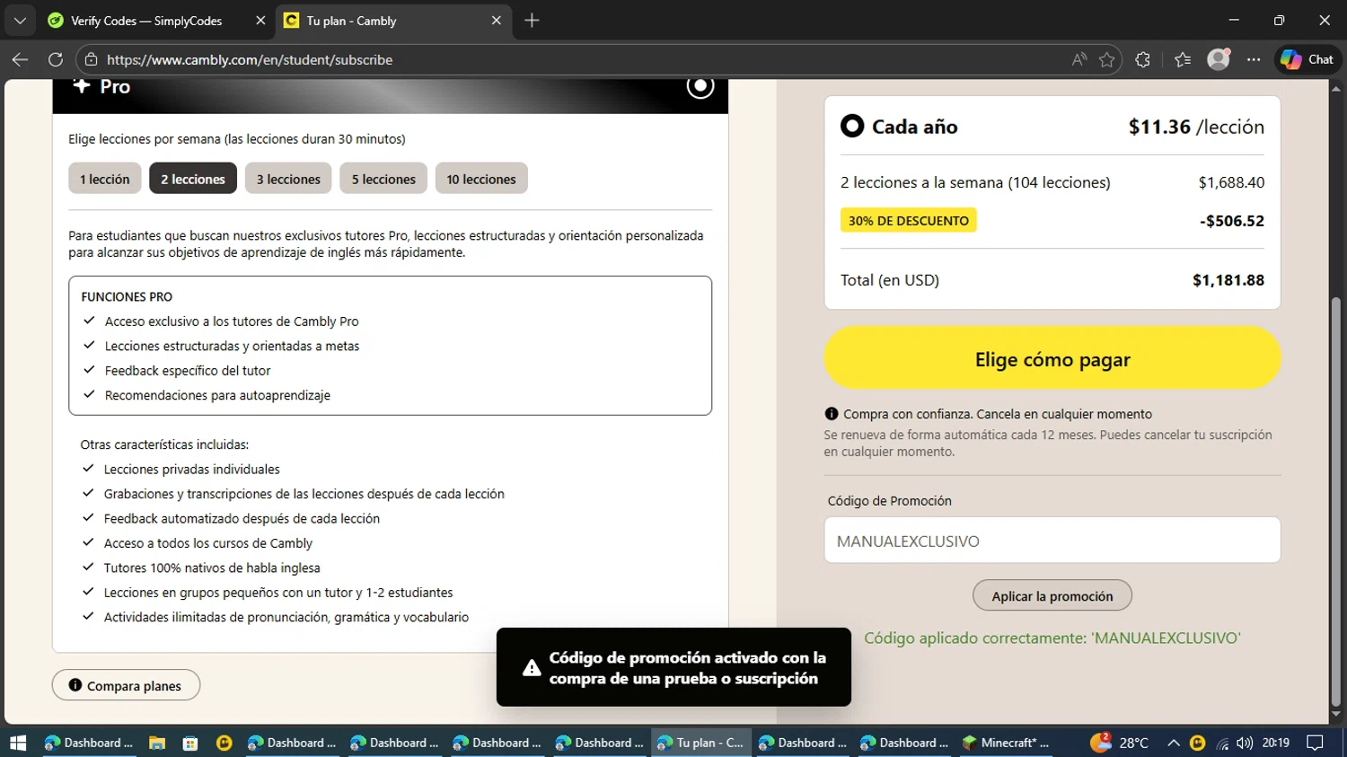This screenshot has width=1347, height=757.
Task: Click the page vertical scrollbar thumb
Action: (x=1335, y=501)
